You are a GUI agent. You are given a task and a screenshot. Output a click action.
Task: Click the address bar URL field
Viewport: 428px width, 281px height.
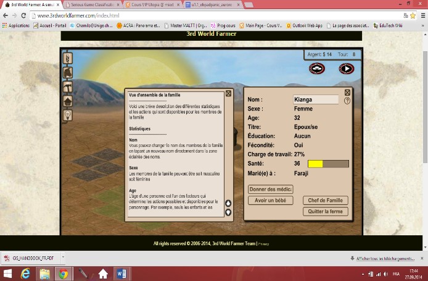pyautogui.click(x=216, y=15)
